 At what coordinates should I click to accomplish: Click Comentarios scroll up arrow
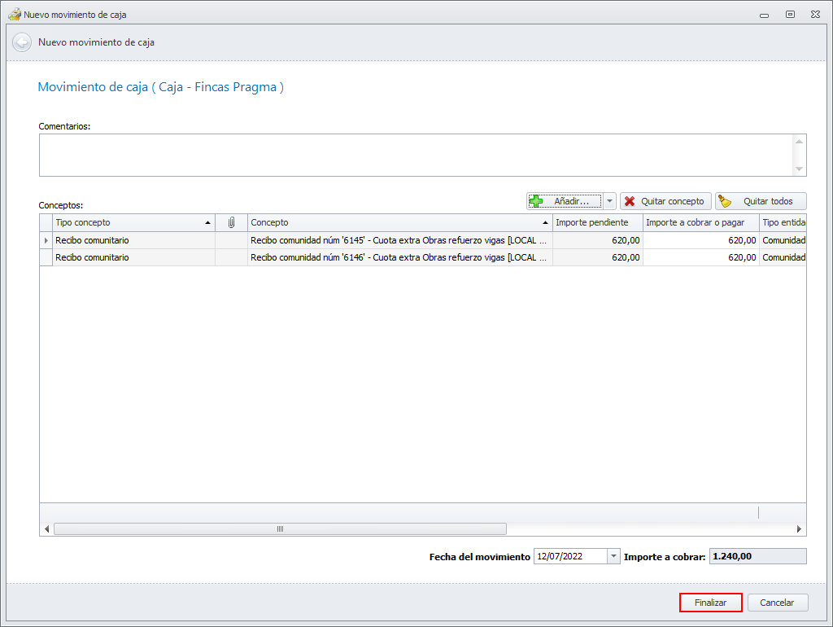[x=799, y=141]
